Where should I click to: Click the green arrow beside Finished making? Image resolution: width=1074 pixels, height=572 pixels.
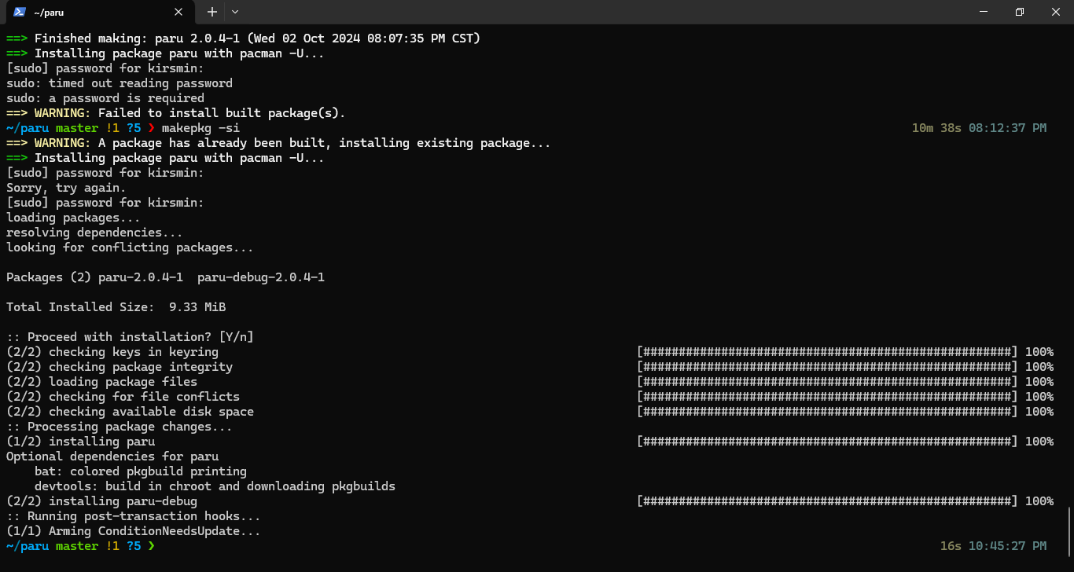(x=15, y=38)
